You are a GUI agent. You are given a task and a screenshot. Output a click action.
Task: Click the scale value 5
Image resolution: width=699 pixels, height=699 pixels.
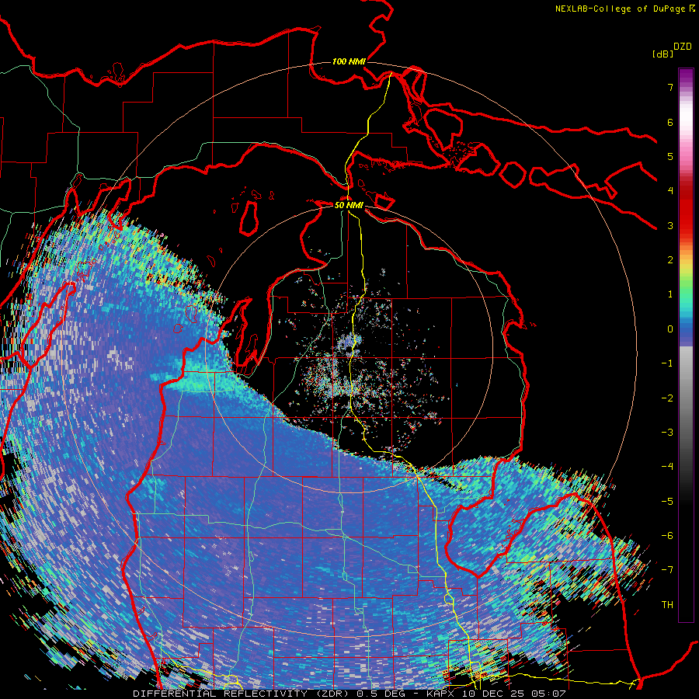point(670,156)
